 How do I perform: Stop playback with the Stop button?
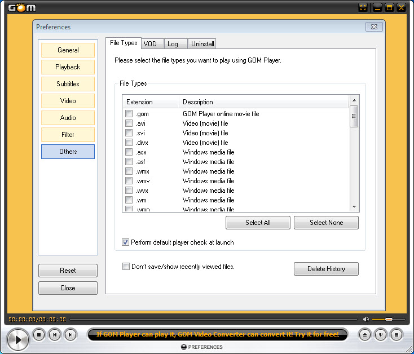click(x=39, y=335)
